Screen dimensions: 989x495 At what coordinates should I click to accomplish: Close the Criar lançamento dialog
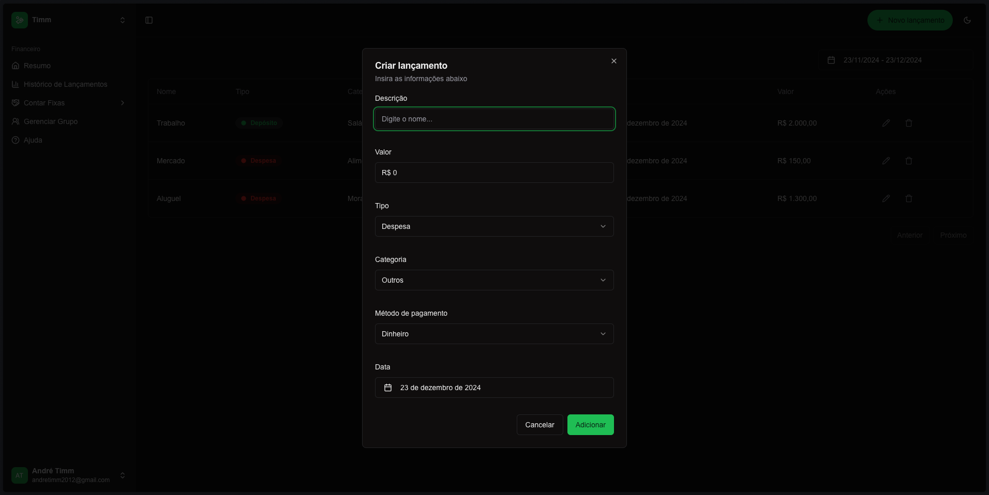point(614,61)
